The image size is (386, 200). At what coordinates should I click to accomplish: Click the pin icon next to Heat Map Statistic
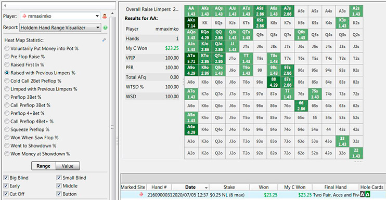(x=104, y=40)
